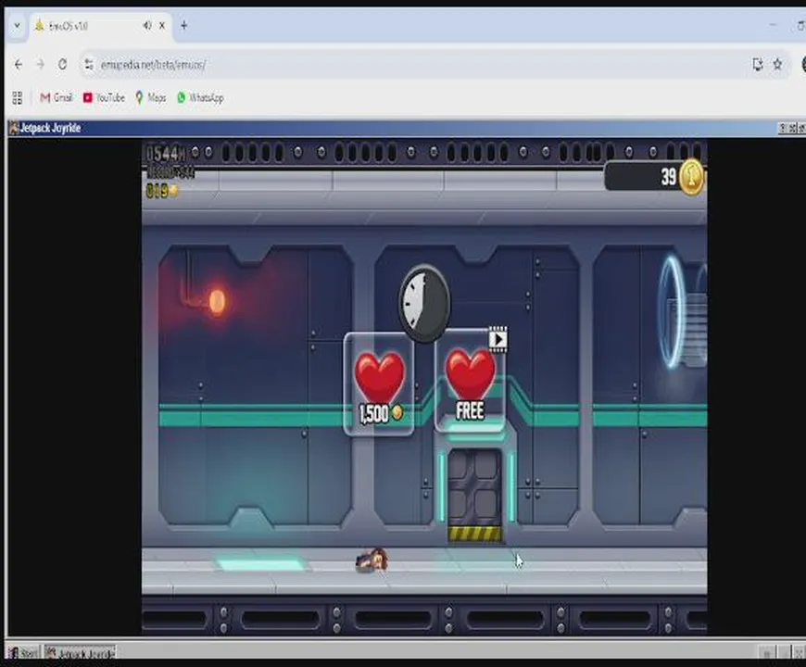Open the Gmail bookmark
Screen dimensions: 806x667
[57, 97]
